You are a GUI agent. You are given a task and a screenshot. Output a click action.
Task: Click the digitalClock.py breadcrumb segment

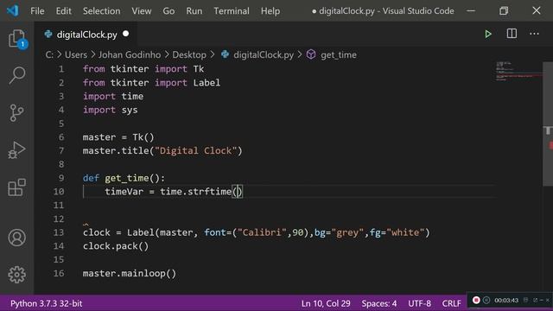click(x=264, y=54)
